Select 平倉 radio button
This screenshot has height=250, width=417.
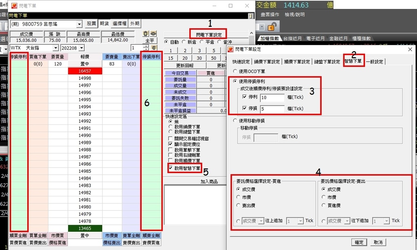[202, 42]
